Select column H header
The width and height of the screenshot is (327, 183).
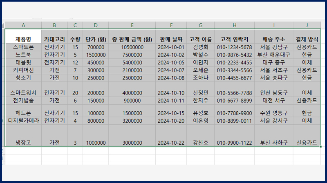click(234, 25)
